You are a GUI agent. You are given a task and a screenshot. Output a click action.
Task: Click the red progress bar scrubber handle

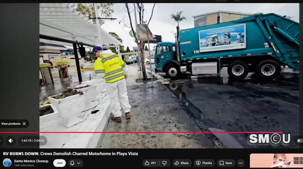280,132
